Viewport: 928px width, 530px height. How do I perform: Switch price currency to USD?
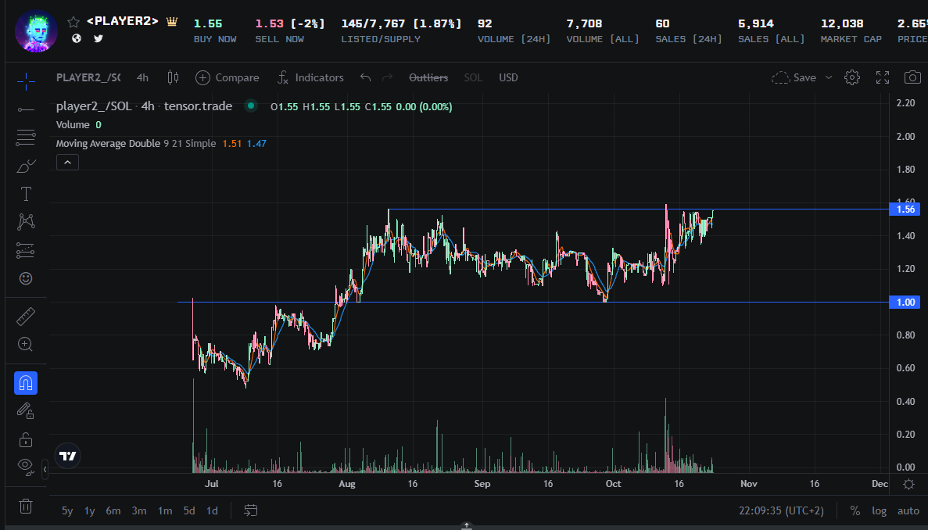[508, 77]
